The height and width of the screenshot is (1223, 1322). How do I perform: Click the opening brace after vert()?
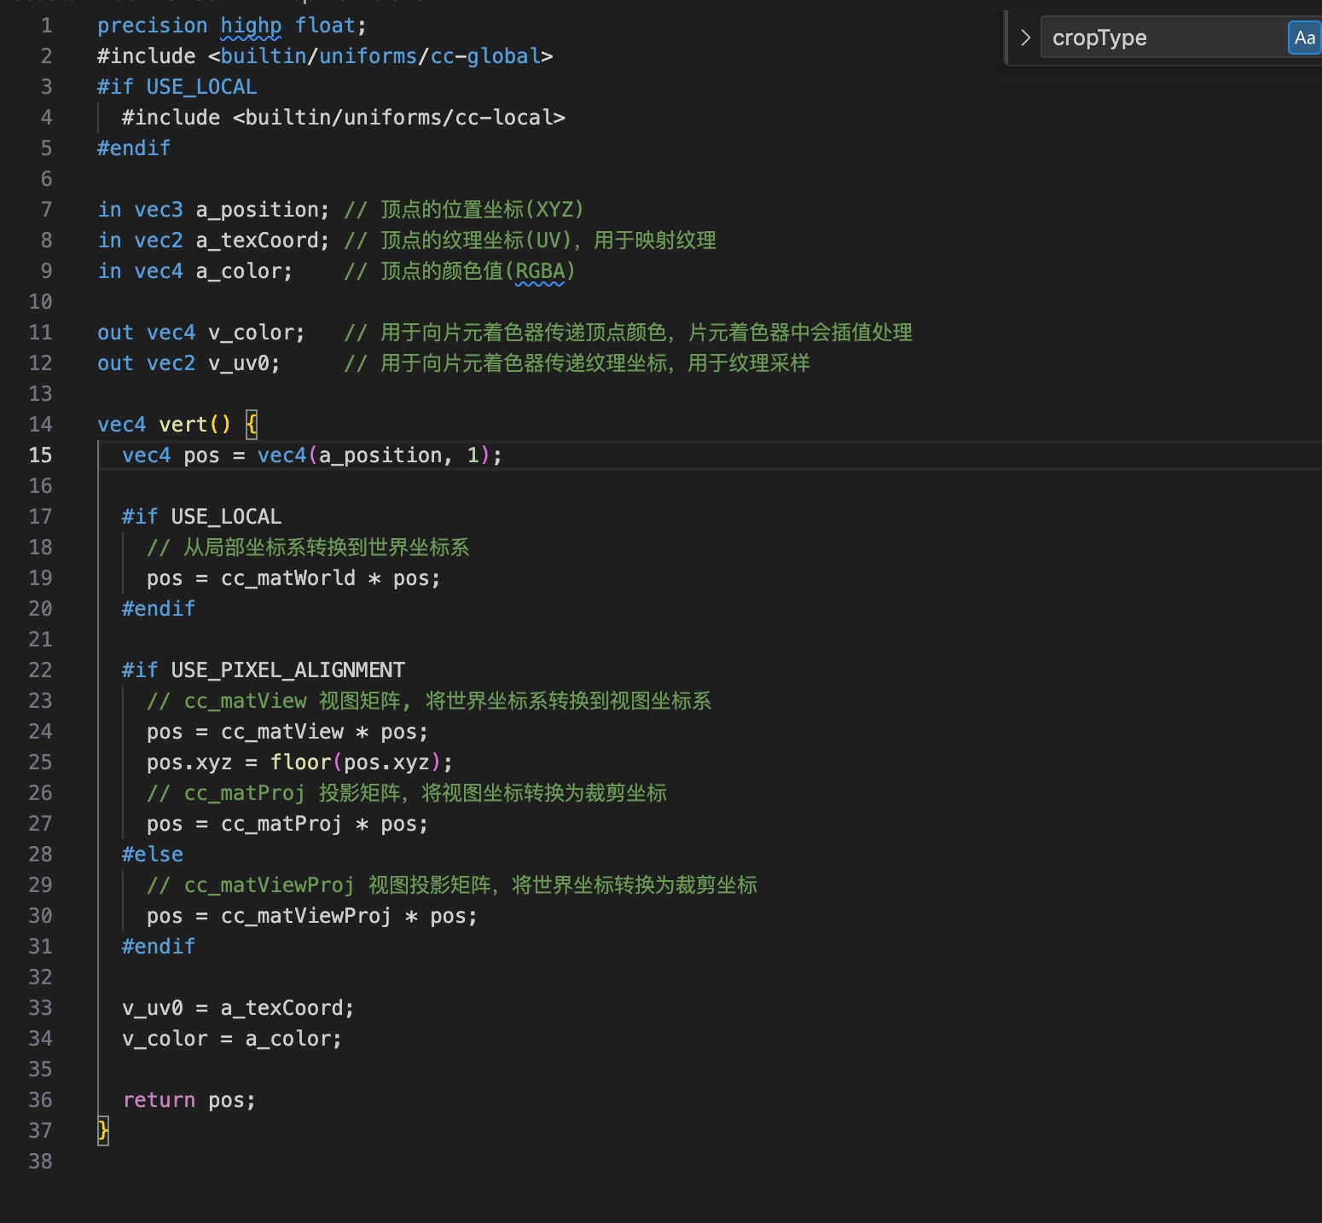pos(252,425)
